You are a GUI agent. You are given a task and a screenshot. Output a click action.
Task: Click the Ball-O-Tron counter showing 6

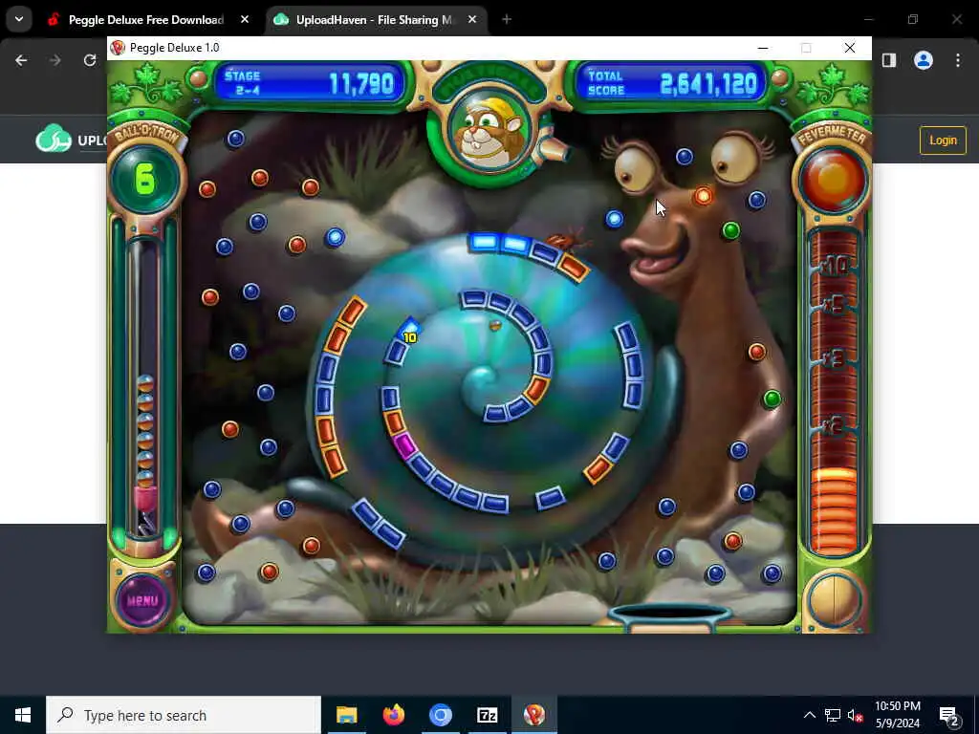click(x=145, y=180)
